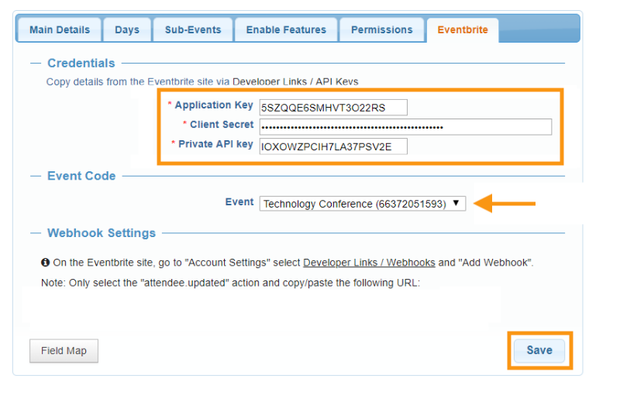Screen dimensions: 620x399
Task: Click the Eventbrite tab
Action: 463,30
